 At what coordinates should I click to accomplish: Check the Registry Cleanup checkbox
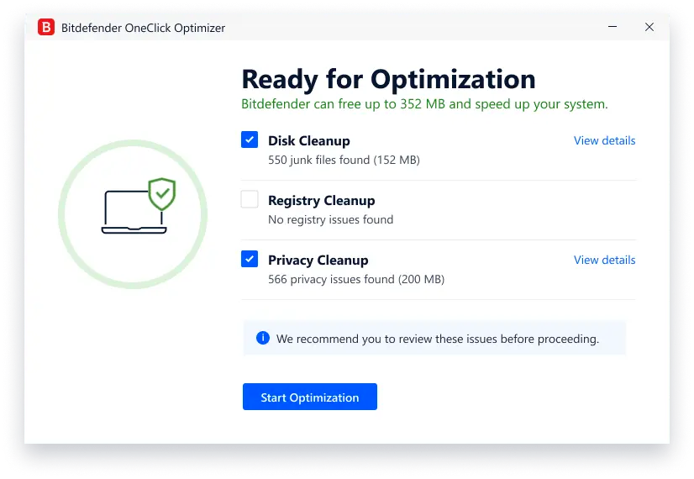pyautogui.click(x=250, y=199)
